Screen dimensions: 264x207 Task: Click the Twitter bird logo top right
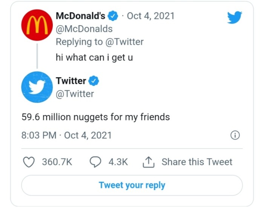pyautogui.click(x=235, y=17)
